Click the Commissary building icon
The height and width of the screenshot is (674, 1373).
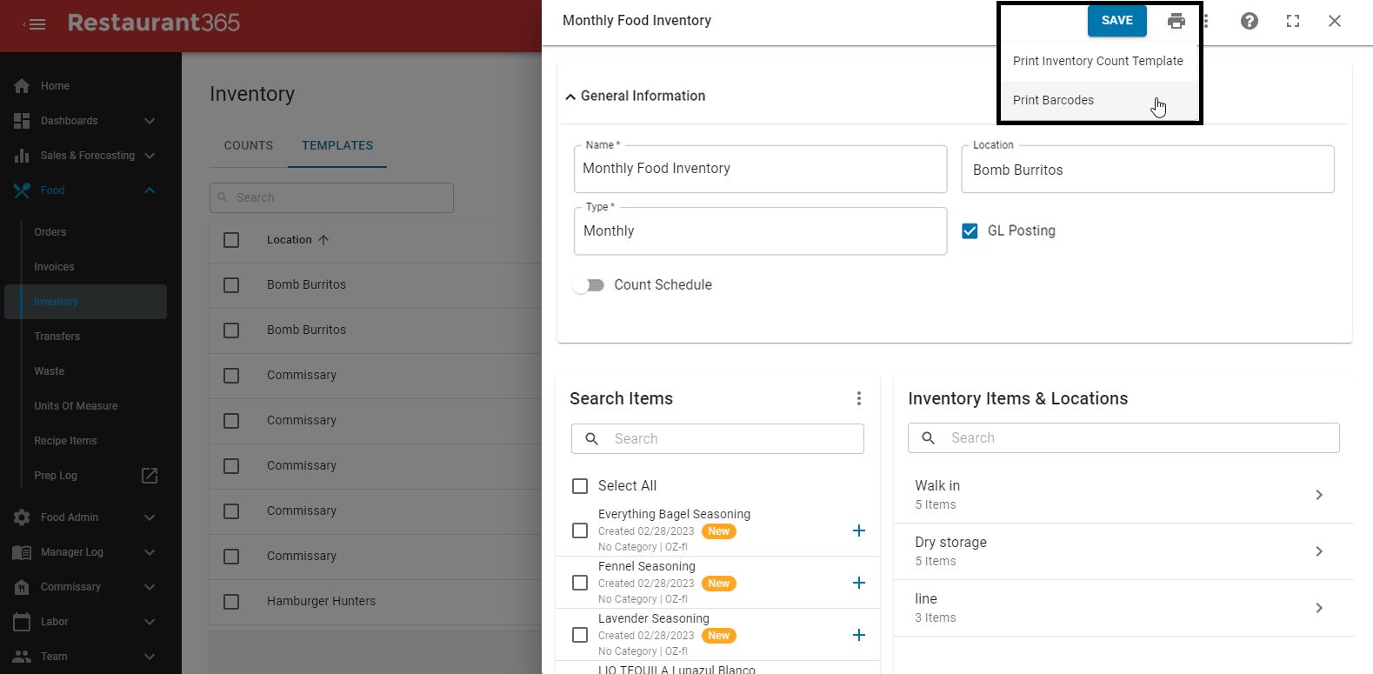pyautogui.click(x=22, y=587)
